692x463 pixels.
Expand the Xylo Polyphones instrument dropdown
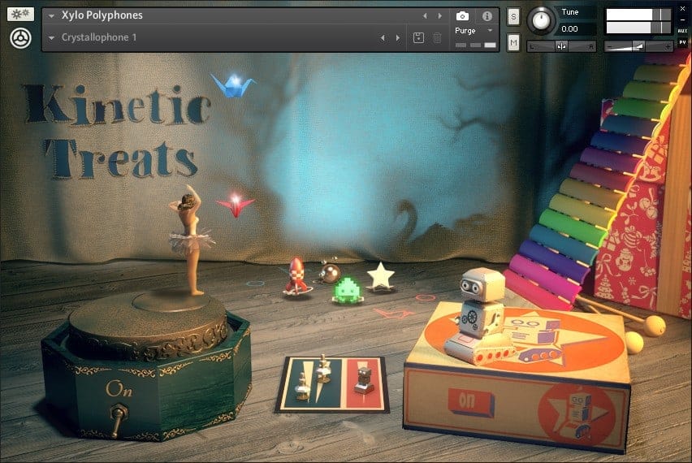(52, 15)
